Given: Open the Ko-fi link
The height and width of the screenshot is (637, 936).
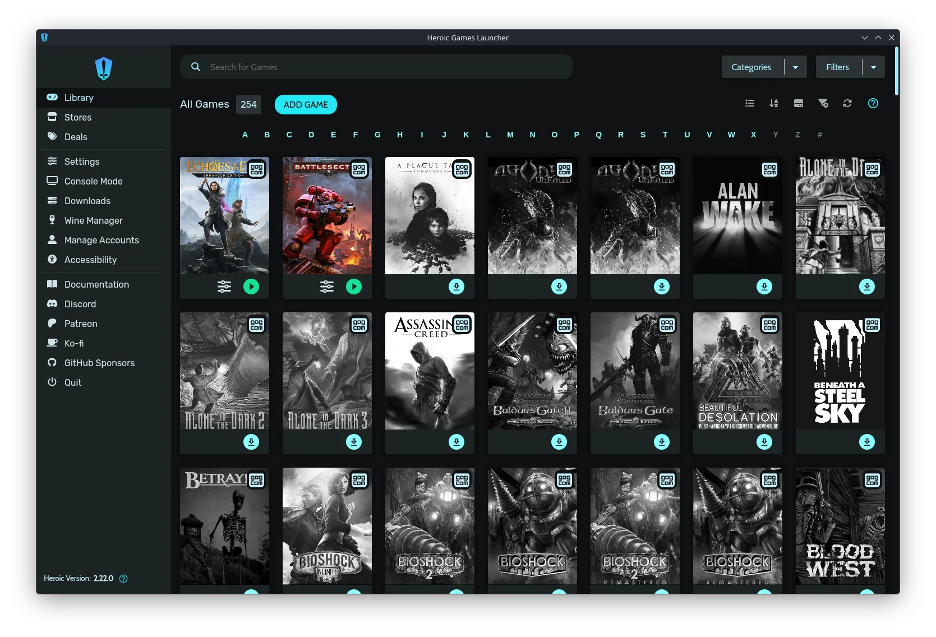Looking at the screenshot, I should pos(104,343).
